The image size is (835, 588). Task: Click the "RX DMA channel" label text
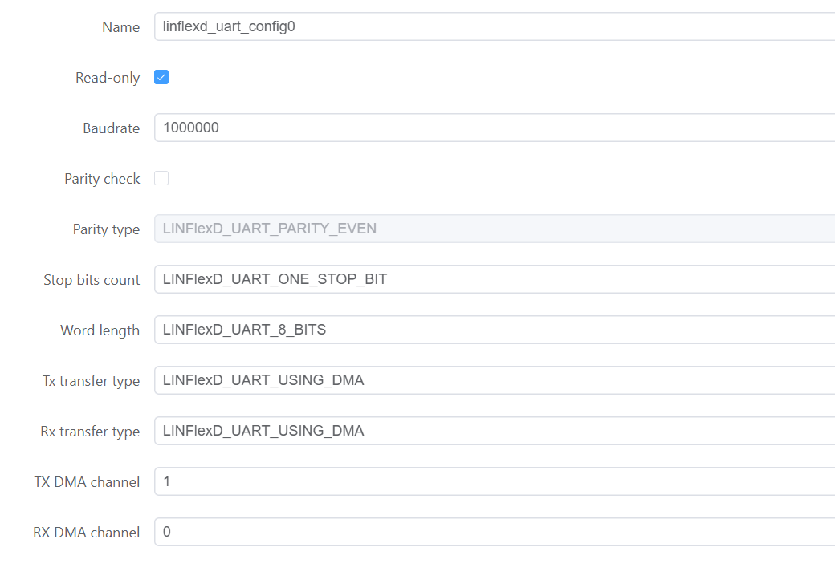click(86, 533)
